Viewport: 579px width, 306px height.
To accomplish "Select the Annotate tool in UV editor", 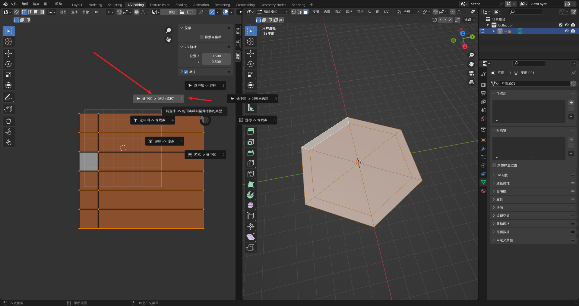I will coord(8,97).
